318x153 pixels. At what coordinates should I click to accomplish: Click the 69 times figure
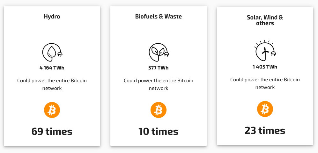(x=52, y=131)
